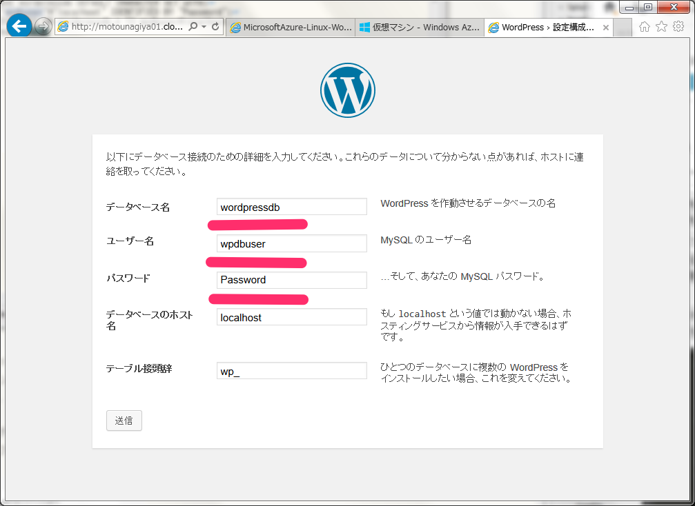Open browser Tools gear icon
The height and width of the screenshot is (506, 695).
pyautogui.click(x=678, y=27)
